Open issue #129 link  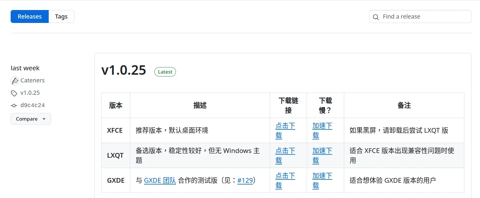coord(245,180)
